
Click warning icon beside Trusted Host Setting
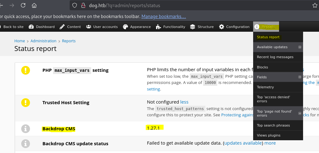tap(25, 103)
